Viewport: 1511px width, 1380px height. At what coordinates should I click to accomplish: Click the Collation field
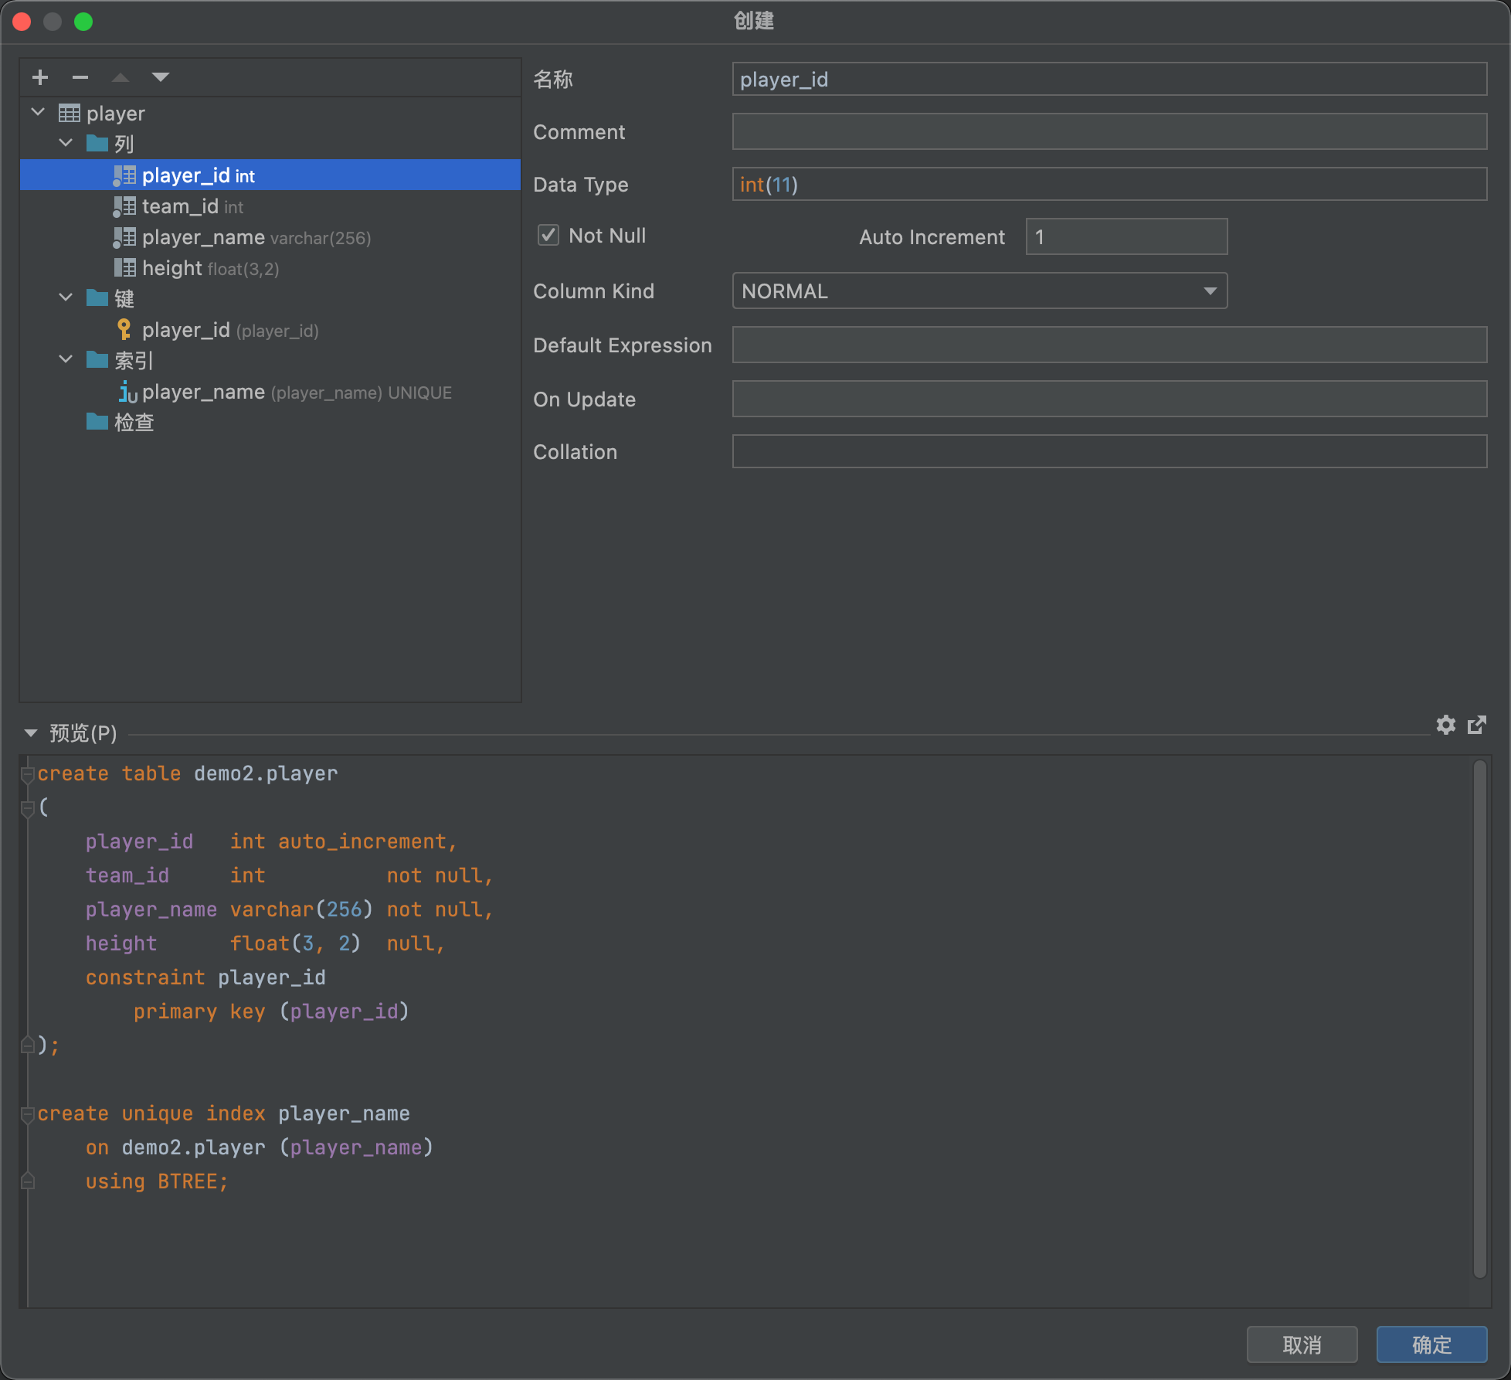pos(1109,451)
